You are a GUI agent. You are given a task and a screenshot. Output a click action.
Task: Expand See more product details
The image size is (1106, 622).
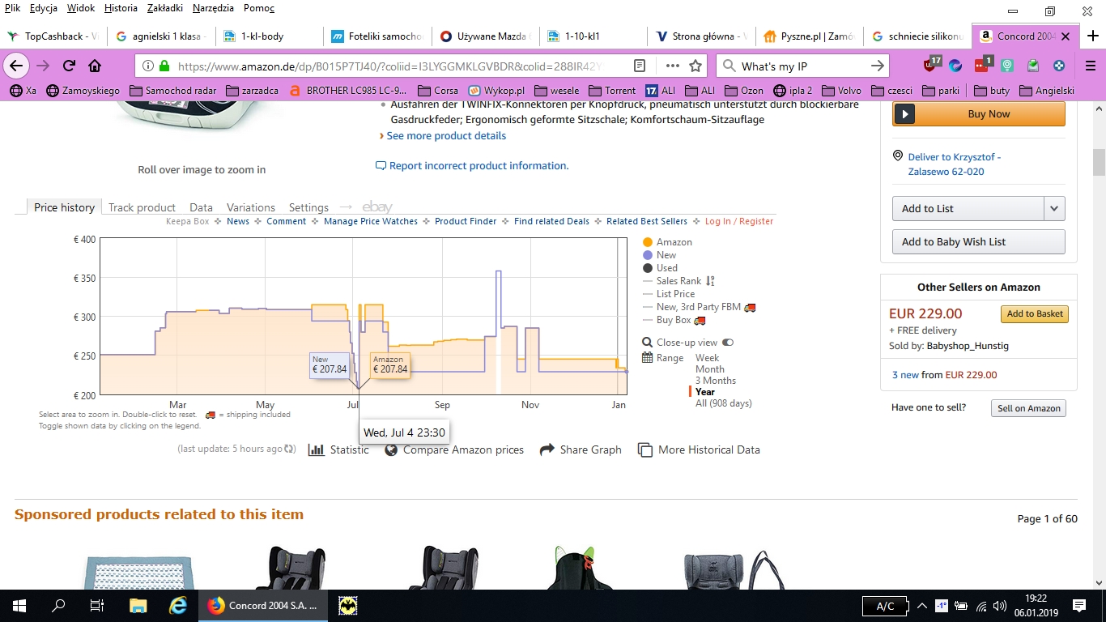[445, 136]
